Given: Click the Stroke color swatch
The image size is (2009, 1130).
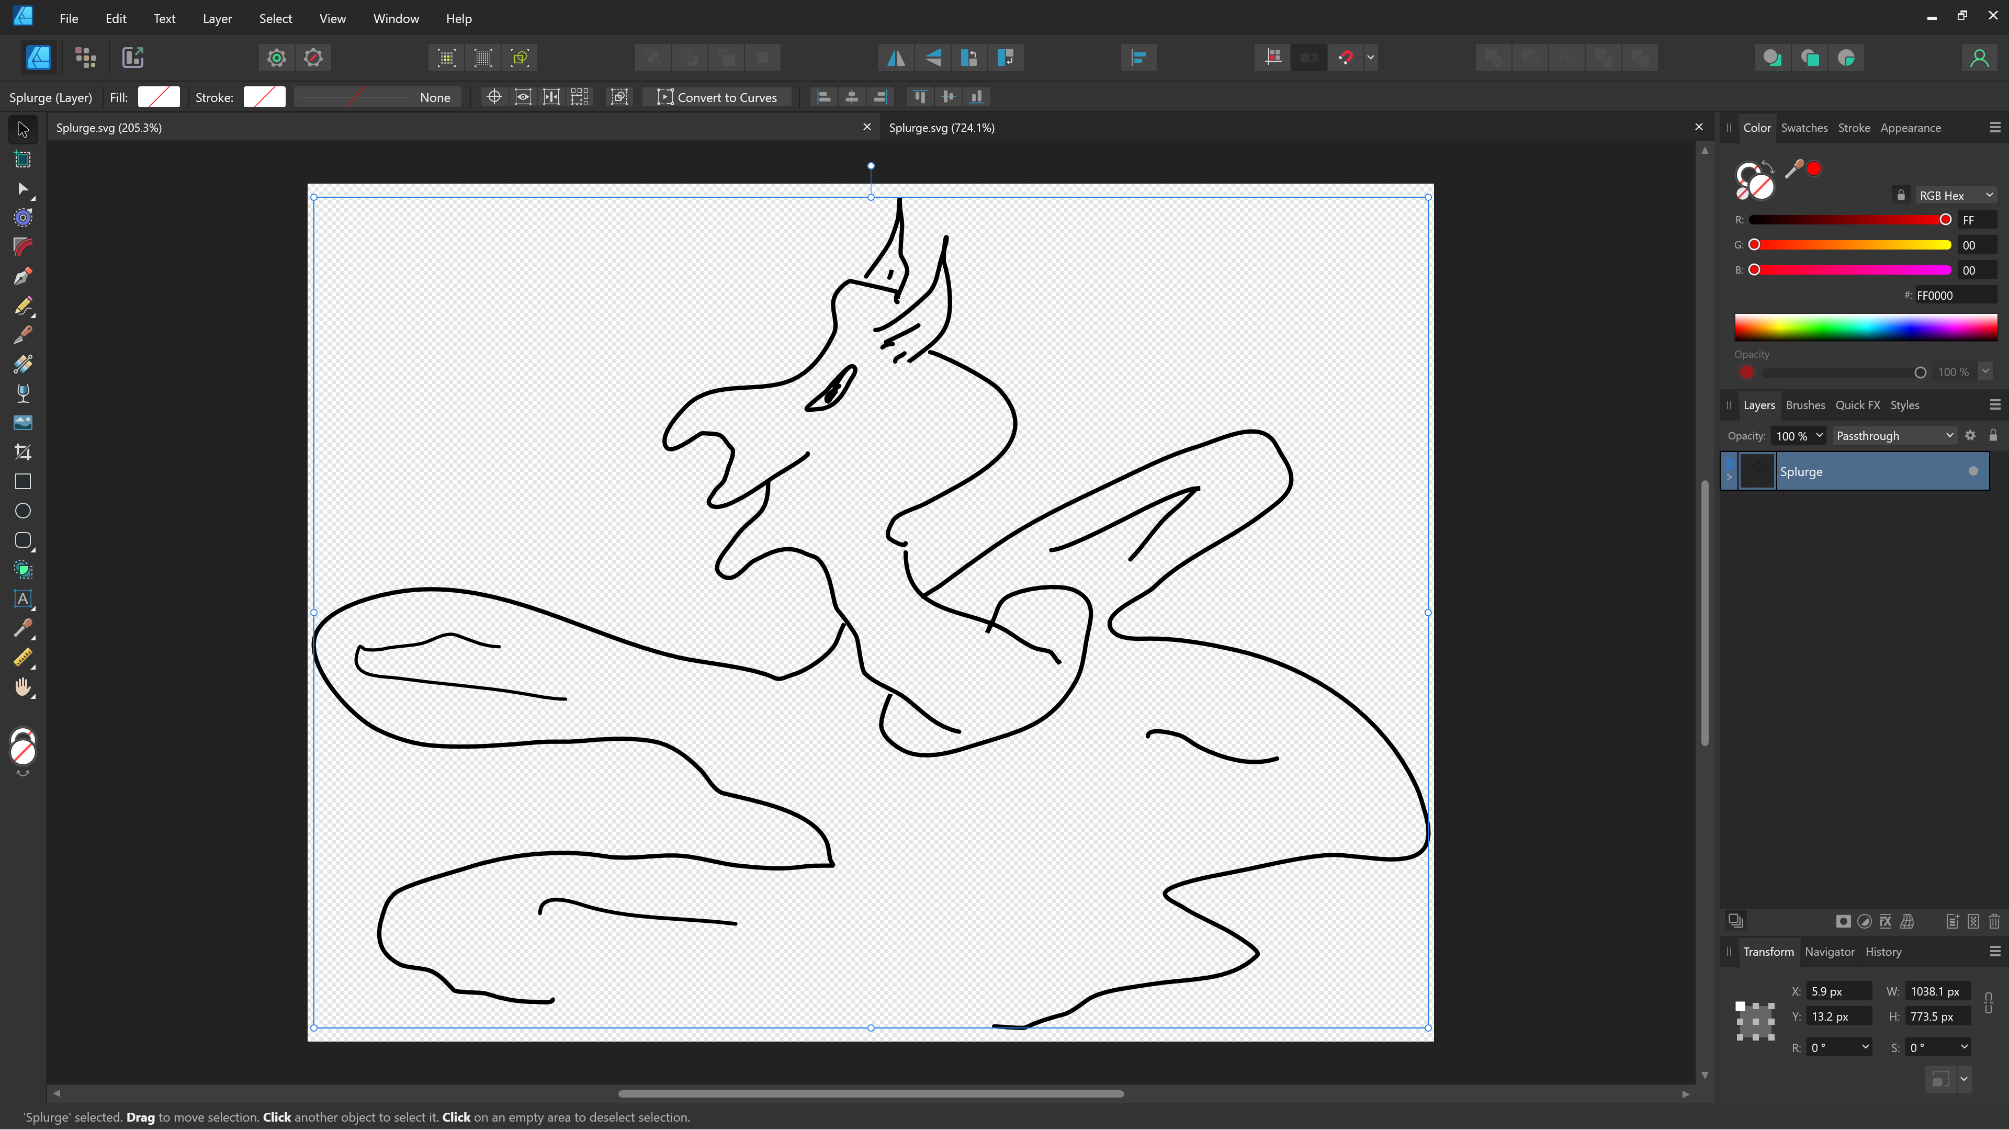Looking at the screenshot, I should [264, 97].
